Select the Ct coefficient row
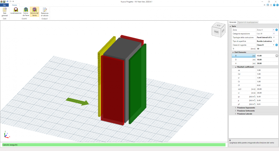The height and width of the screenshot is (151, 279). tap(255, 82)
